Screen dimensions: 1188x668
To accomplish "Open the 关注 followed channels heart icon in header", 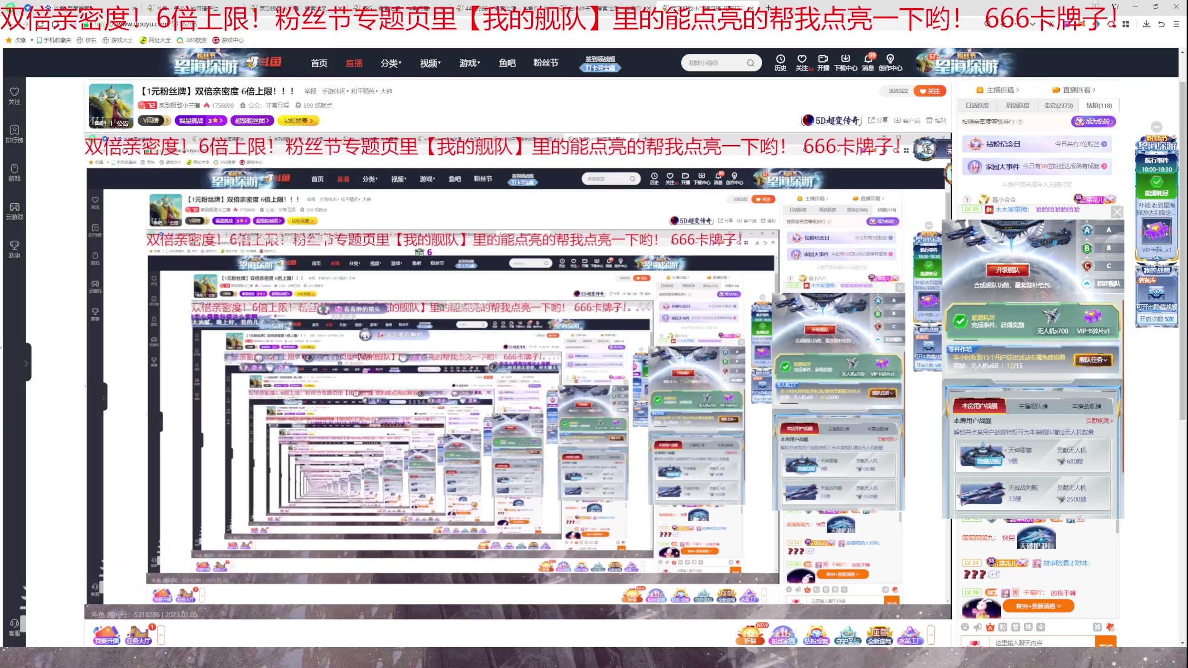I will 802,63.
